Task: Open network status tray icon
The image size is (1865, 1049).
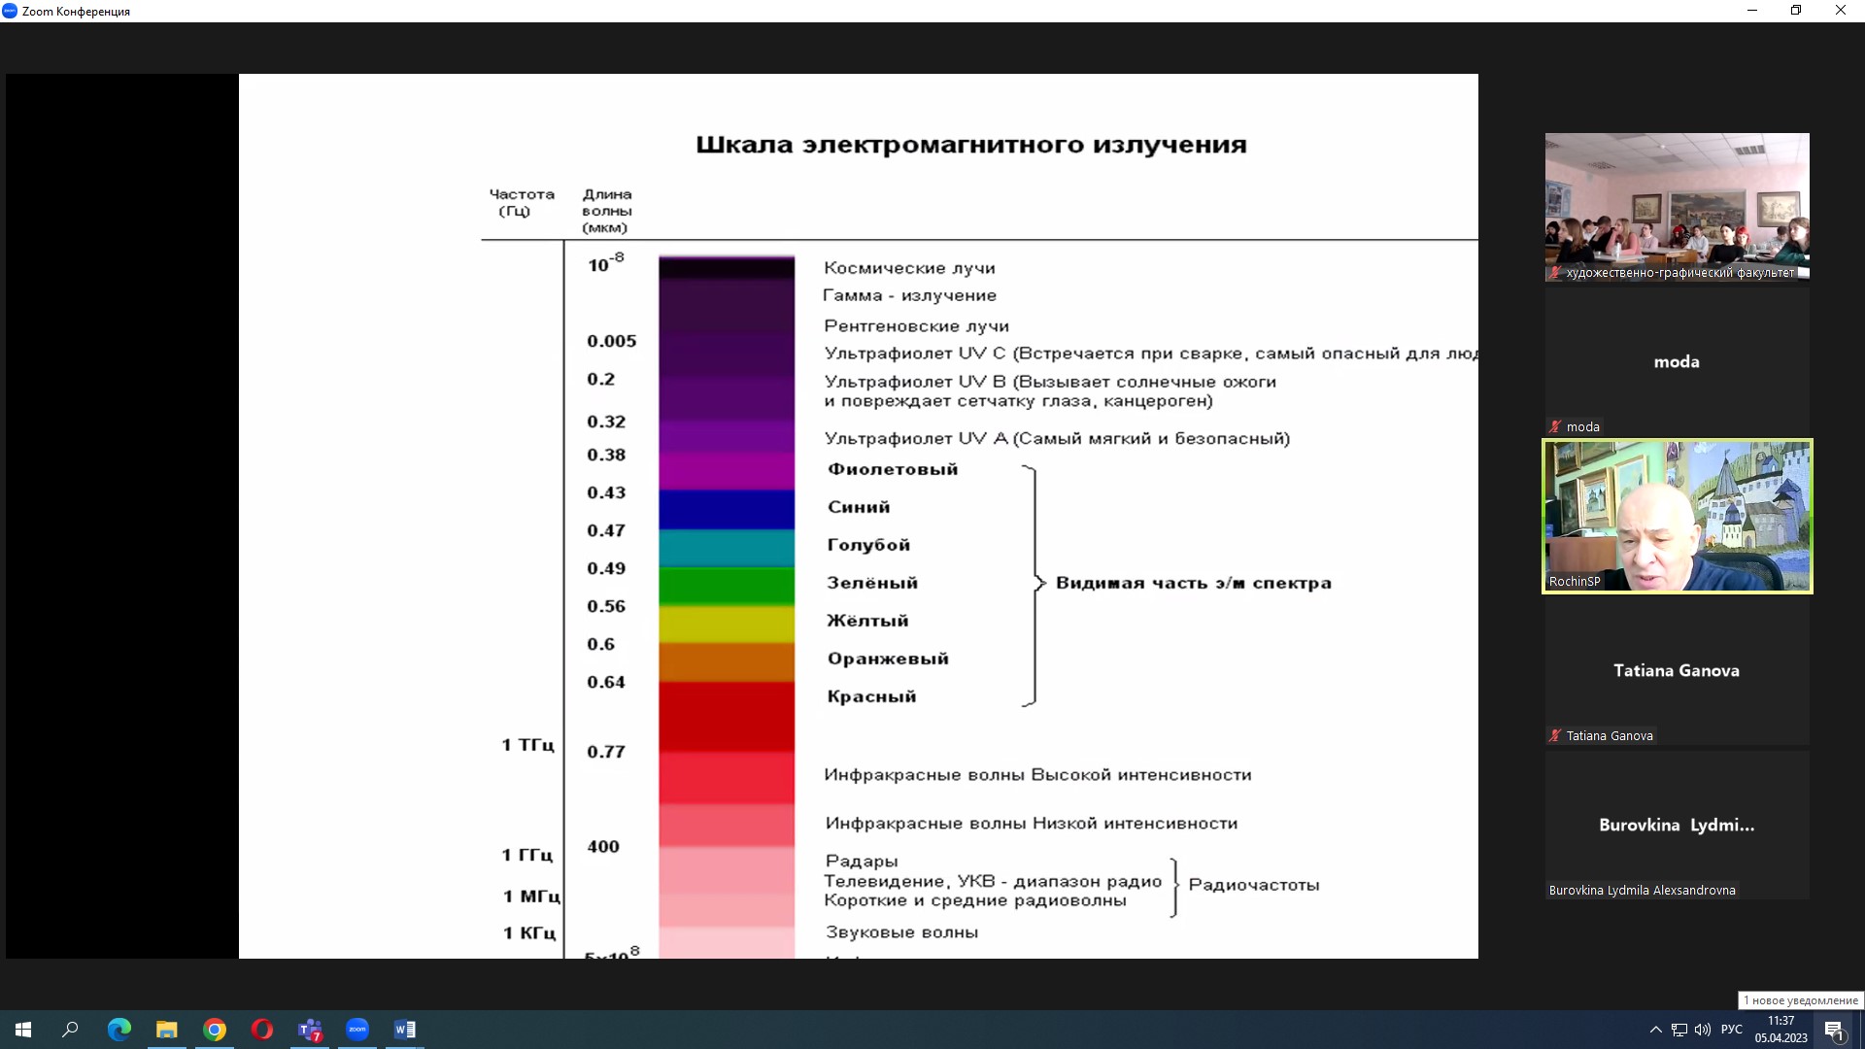Action: tap(1679, 1030)
